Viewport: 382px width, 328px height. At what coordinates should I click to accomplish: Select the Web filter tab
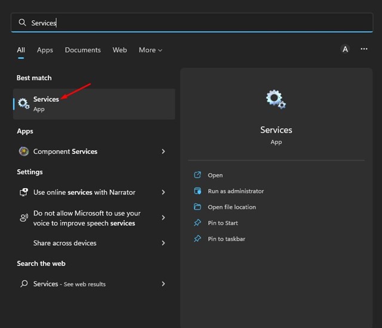click(x=120, y=50)
